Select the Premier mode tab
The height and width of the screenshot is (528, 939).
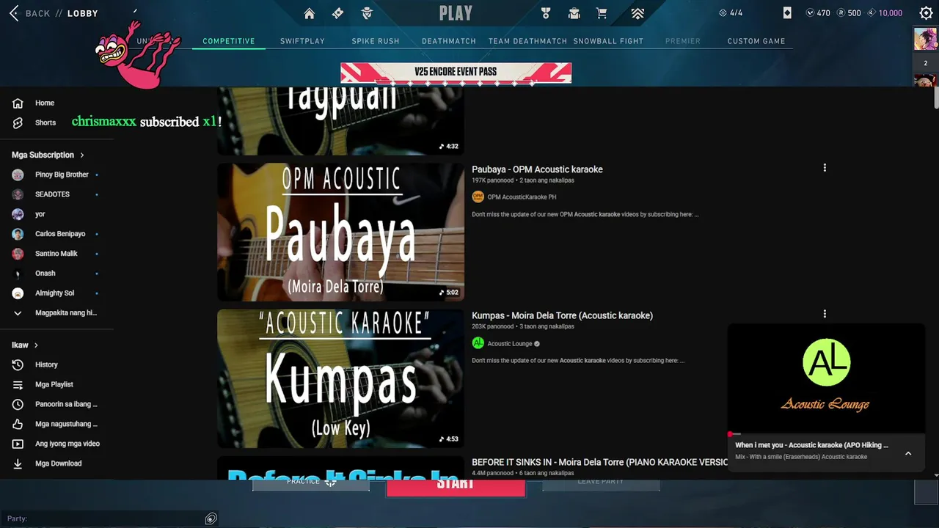coord(683,41)
